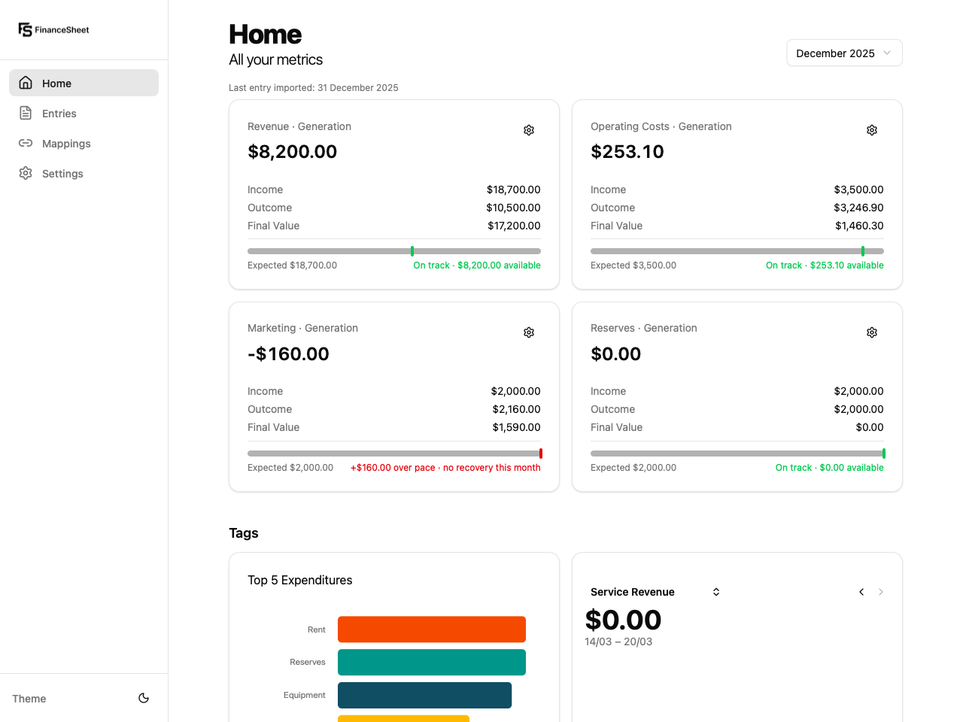Open the December 2025 month selector
Viewport: 963px width, 722px height.
[843, 53]
